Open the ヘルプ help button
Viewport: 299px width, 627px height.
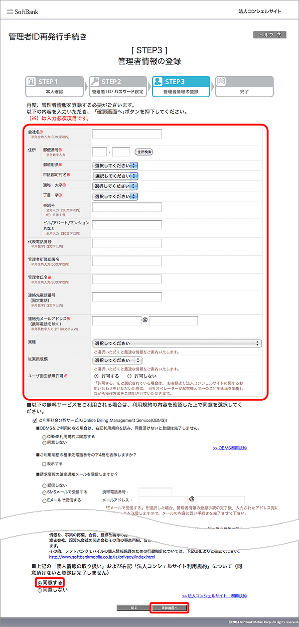[x=270, y=35]
